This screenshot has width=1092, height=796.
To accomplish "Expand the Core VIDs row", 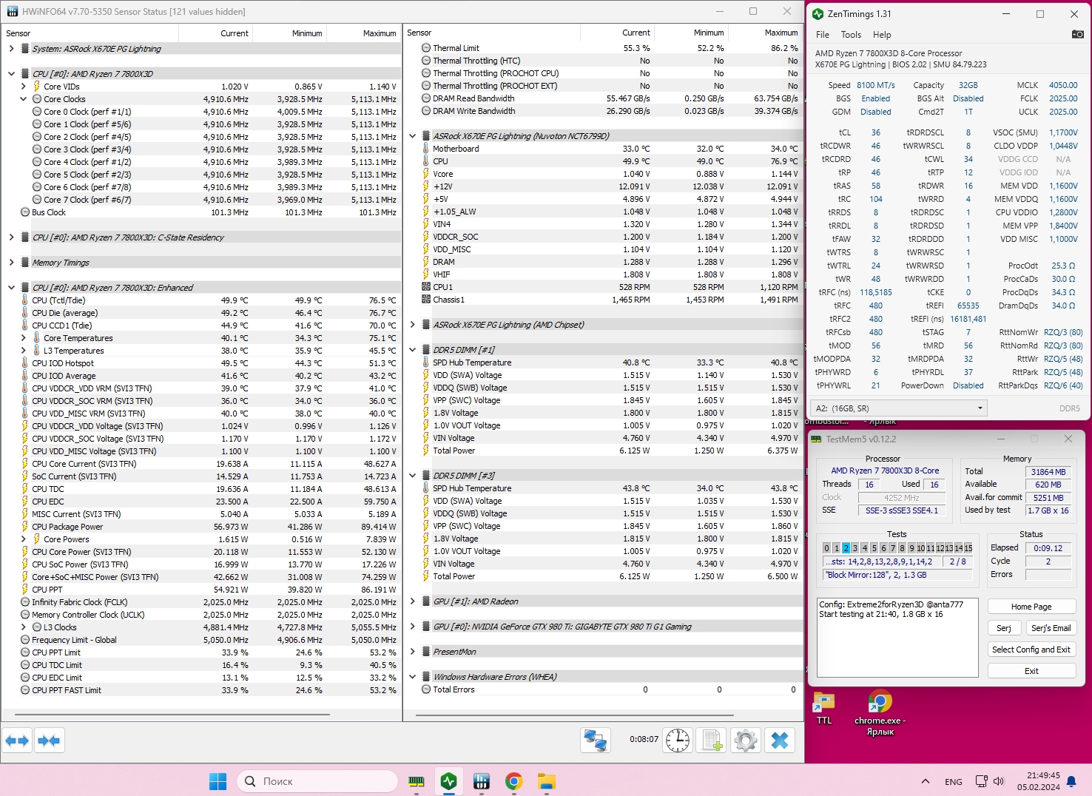I will coord(23,87).
